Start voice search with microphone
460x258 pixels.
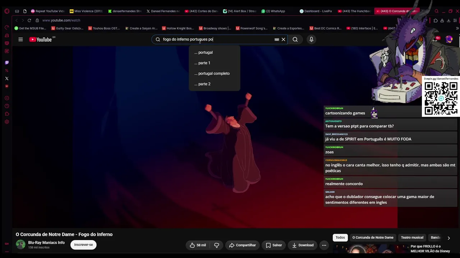tap(311, 39)
